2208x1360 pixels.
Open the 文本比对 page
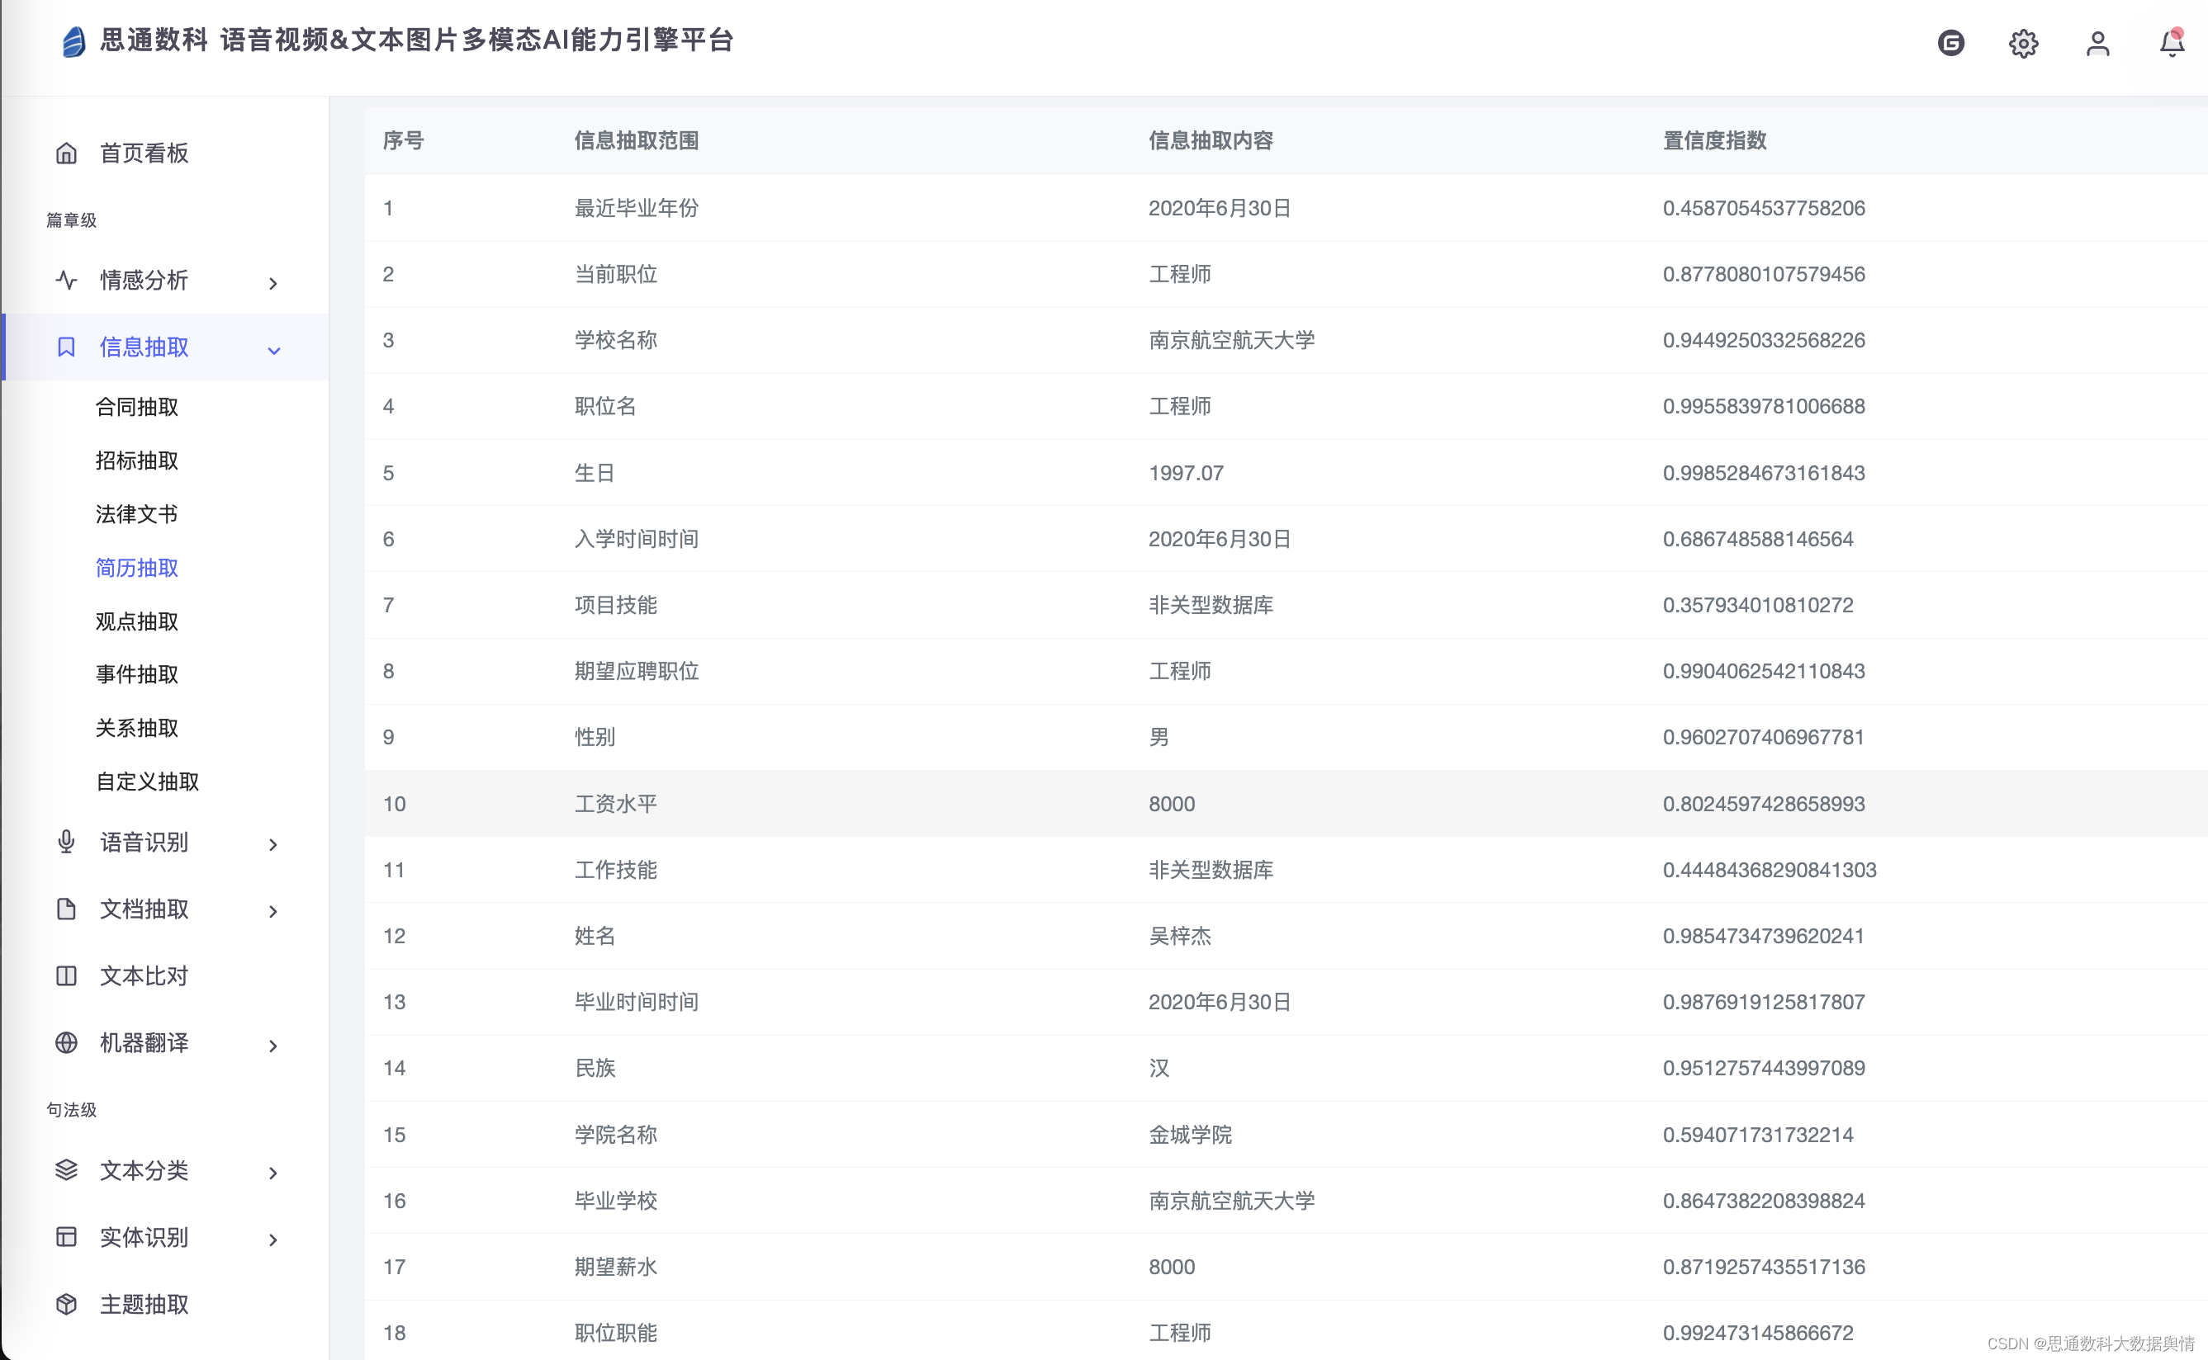144,976
